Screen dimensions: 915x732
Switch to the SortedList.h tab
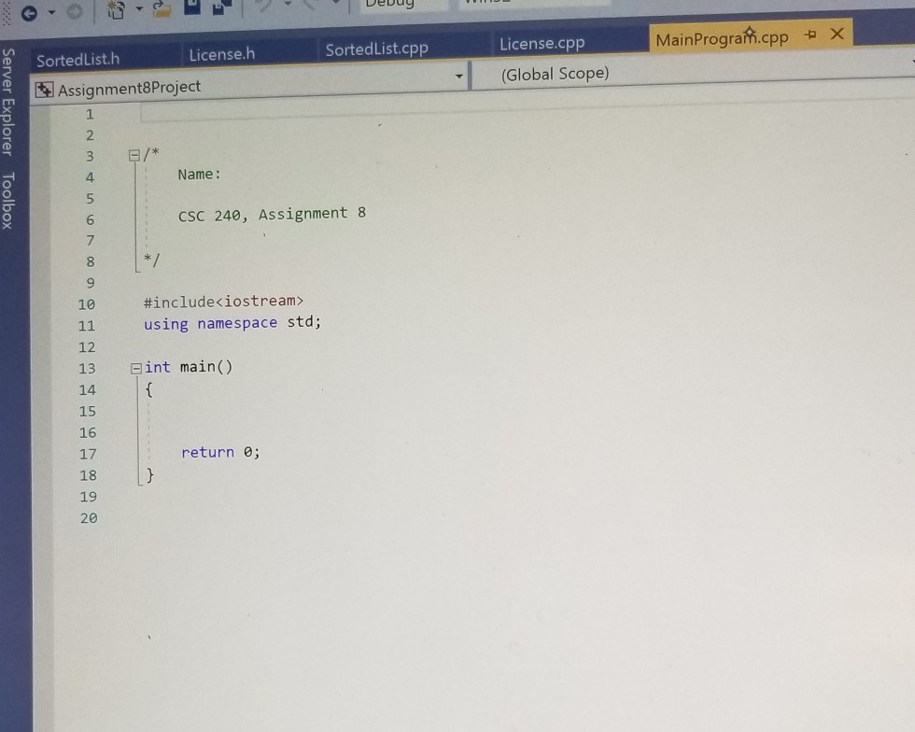pos(78,59)
